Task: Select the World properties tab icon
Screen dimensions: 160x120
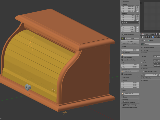Action: point(153,37)
